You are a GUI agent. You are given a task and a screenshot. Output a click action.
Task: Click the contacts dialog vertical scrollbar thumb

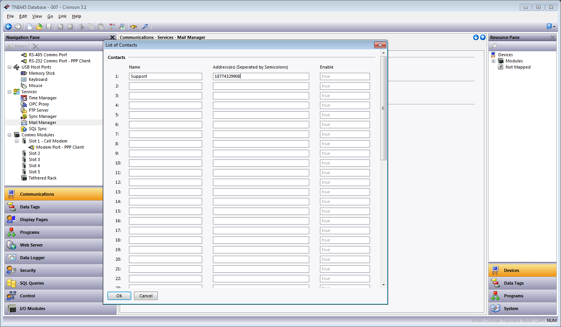[x=383, y=108]
